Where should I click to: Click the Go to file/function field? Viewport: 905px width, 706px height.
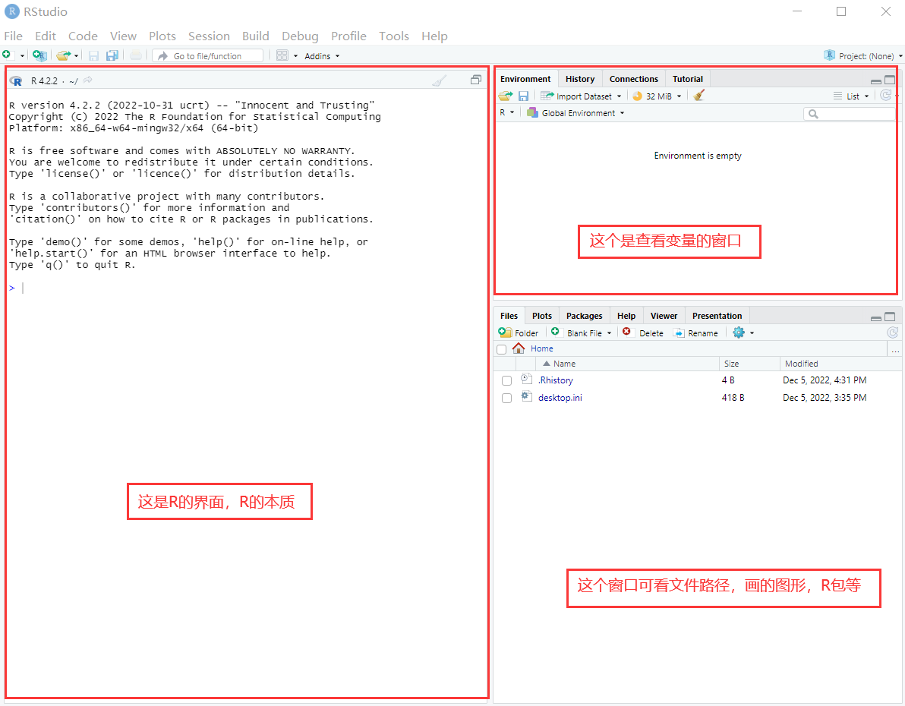pos(208,55)
